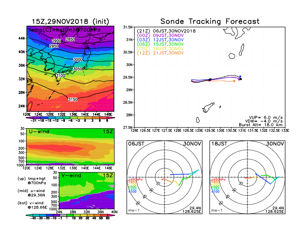Click "30NOV" in the 06JST hodograph

pos(192,144)
